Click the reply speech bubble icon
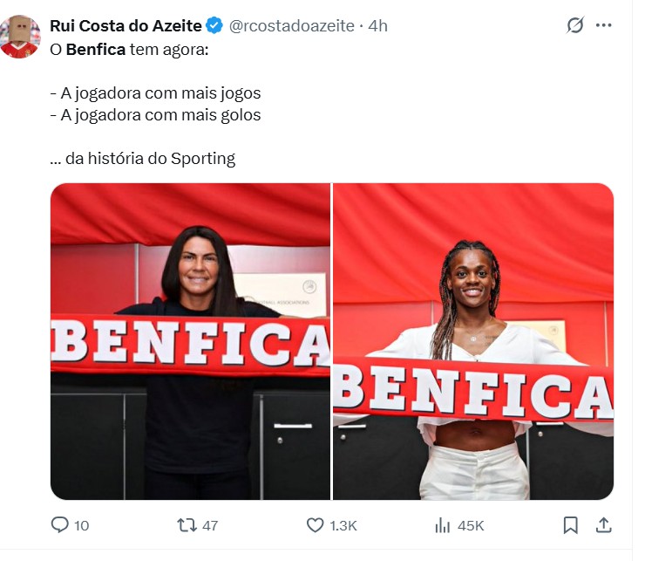Screen dimensions: 645x561 59,524
